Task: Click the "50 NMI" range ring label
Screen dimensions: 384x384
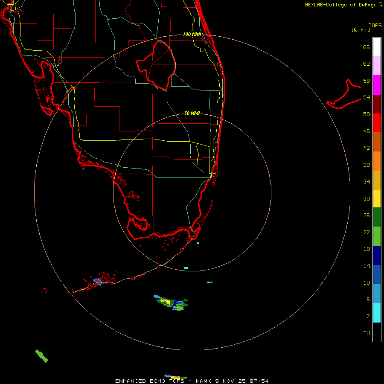Action: 192,113
